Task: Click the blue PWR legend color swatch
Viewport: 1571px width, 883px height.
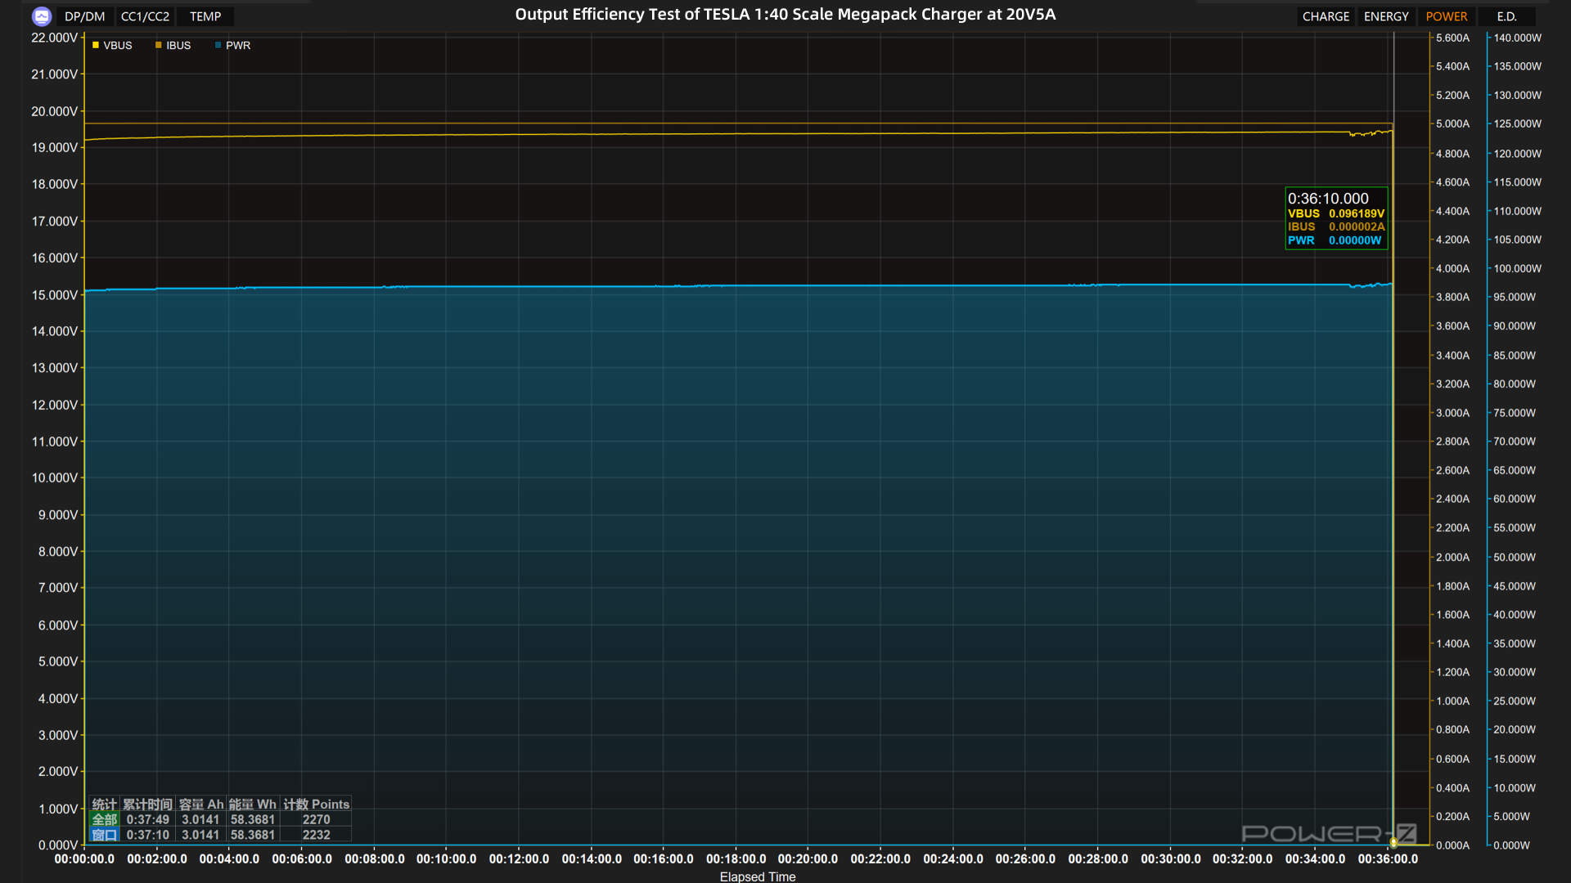Action: point(218,46)
